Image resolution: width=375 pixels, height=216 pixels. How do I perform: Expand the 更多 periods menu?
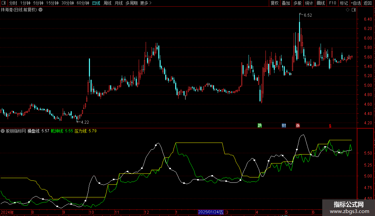pyautogui.click(x=146, y=3)
